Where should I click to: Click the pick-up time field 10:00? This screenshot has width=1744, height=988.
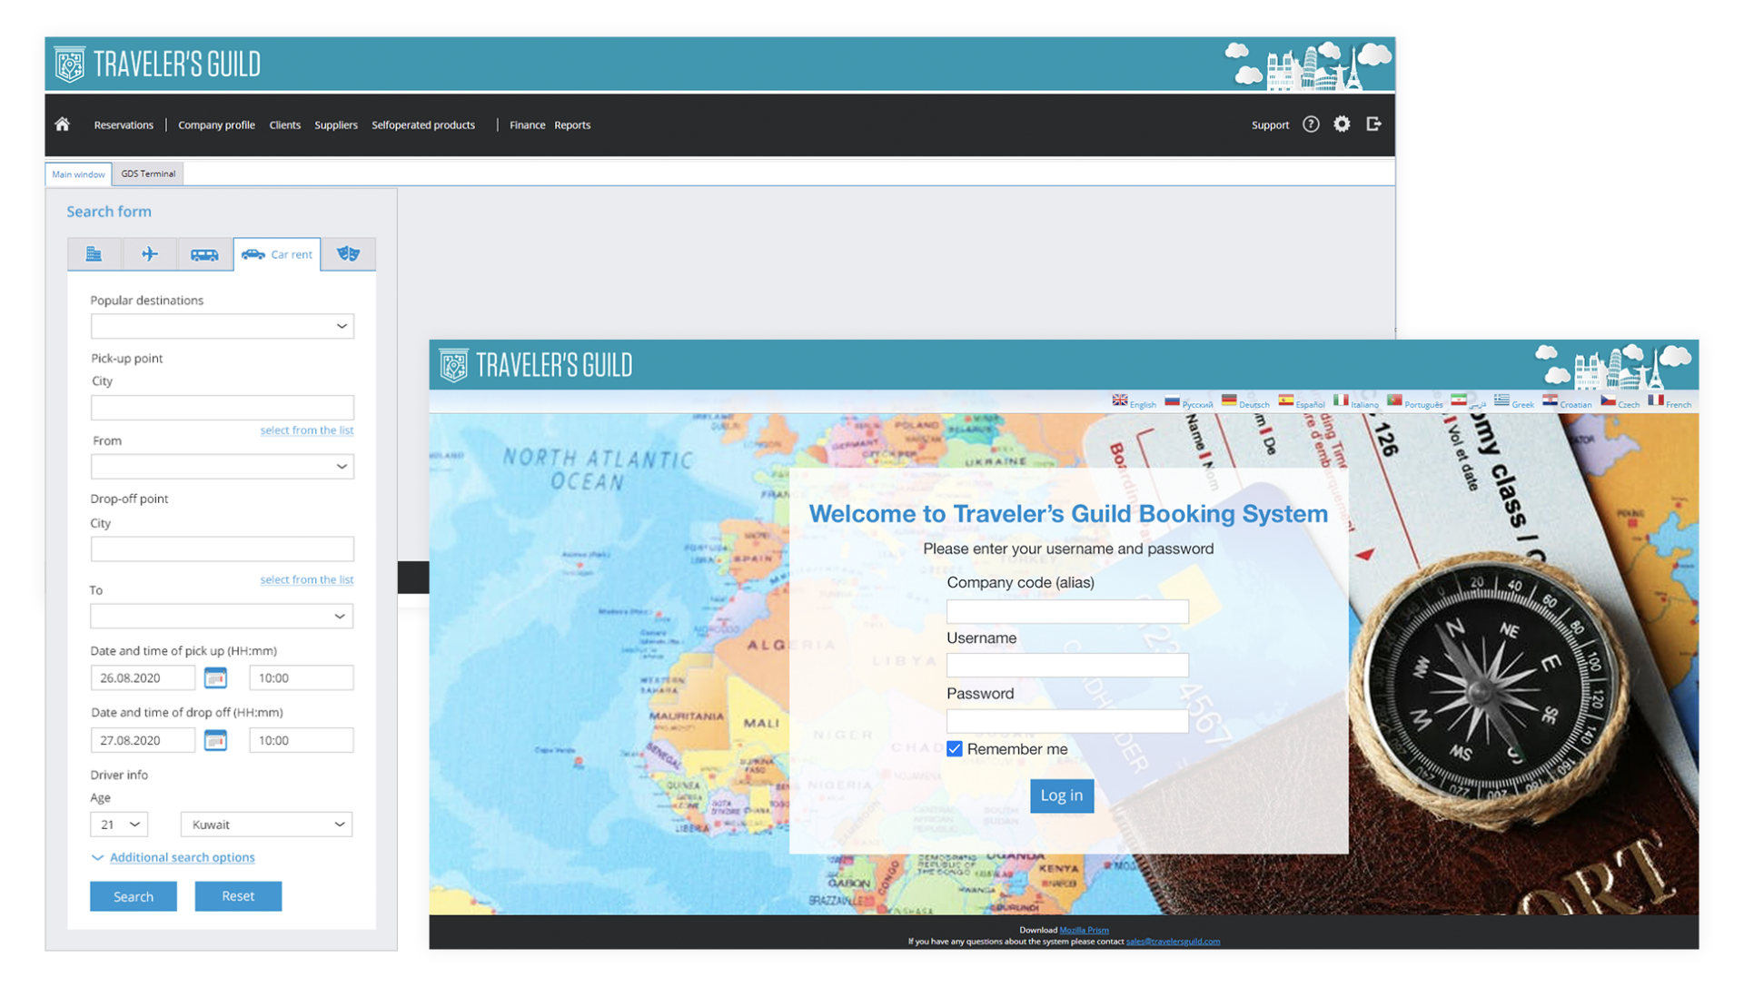point(302,677)
